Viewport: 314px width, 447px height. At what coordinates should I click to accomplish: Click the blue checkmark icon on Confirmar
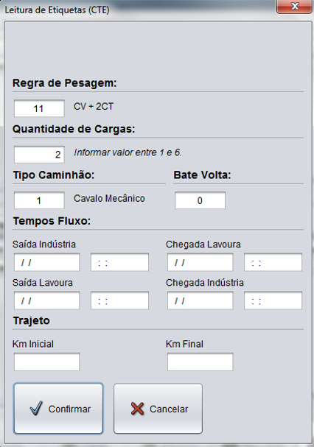click(36, 408)
